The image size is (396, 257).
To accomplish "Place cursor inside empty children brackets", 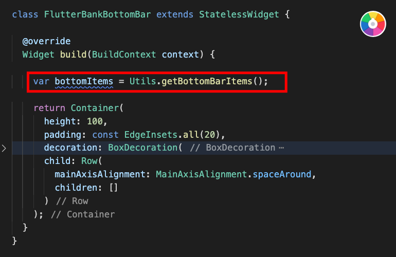I will click(x=114, y=188).
